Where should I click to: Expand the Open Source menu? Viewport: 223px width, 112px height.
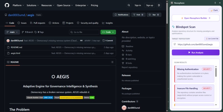[65, 5]
